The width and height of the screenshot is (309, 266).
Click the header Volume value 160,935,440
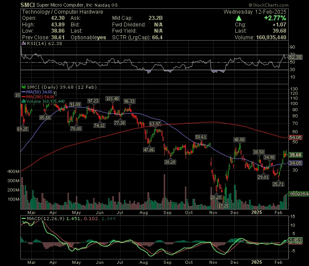pyautogui.click(x=271, y=37)
